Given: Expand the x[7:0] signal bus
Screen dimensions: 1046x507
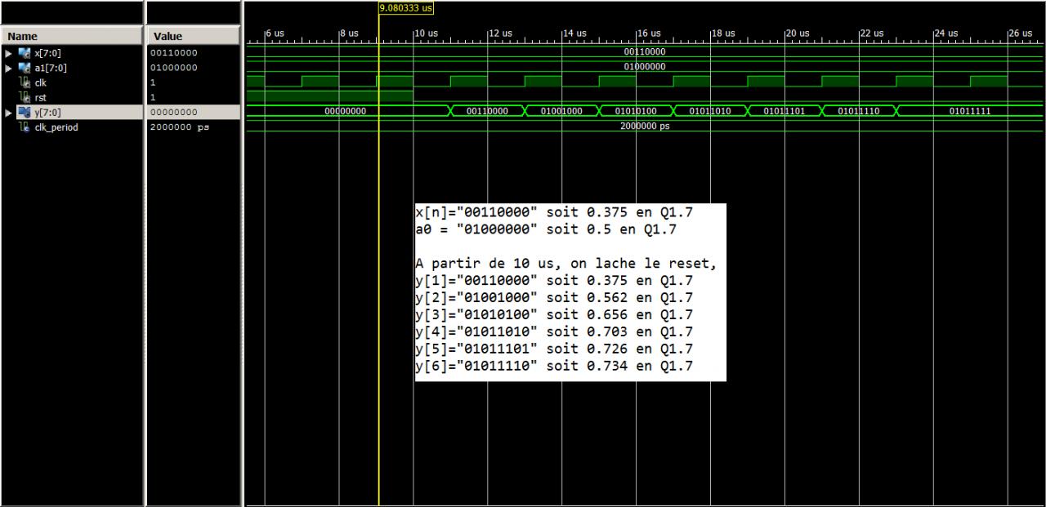Looking at the screenshot, I should [10, 53].
